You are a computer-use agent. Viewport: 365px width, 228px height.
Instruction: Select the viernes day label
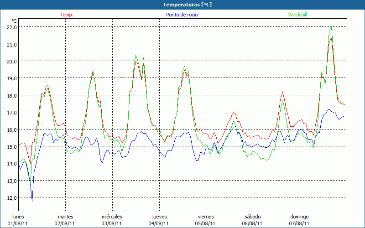pyautogui.click(x=206, y=217)
